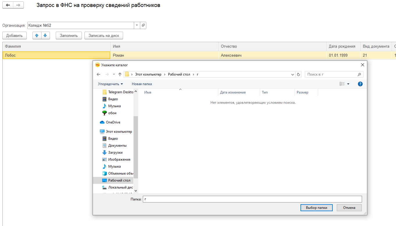Image resolution: width=396 pixels, height=226 pixels.
Task: Open the Организация dropdown list
Action: coord(137,25)
